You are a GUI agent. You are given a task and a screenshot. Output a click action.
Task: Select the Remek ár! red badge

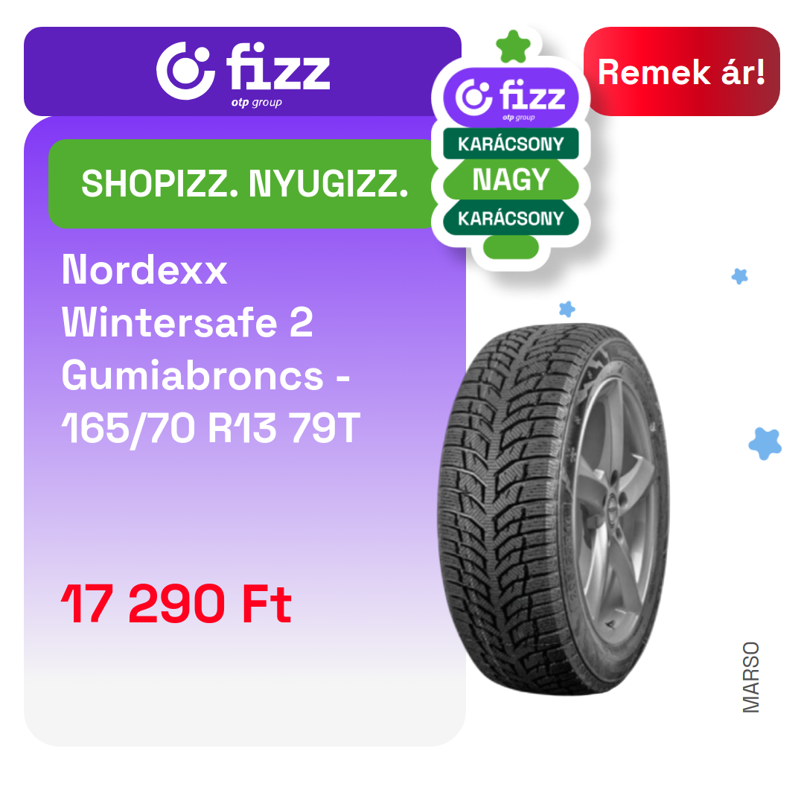[x=681, y=71]
